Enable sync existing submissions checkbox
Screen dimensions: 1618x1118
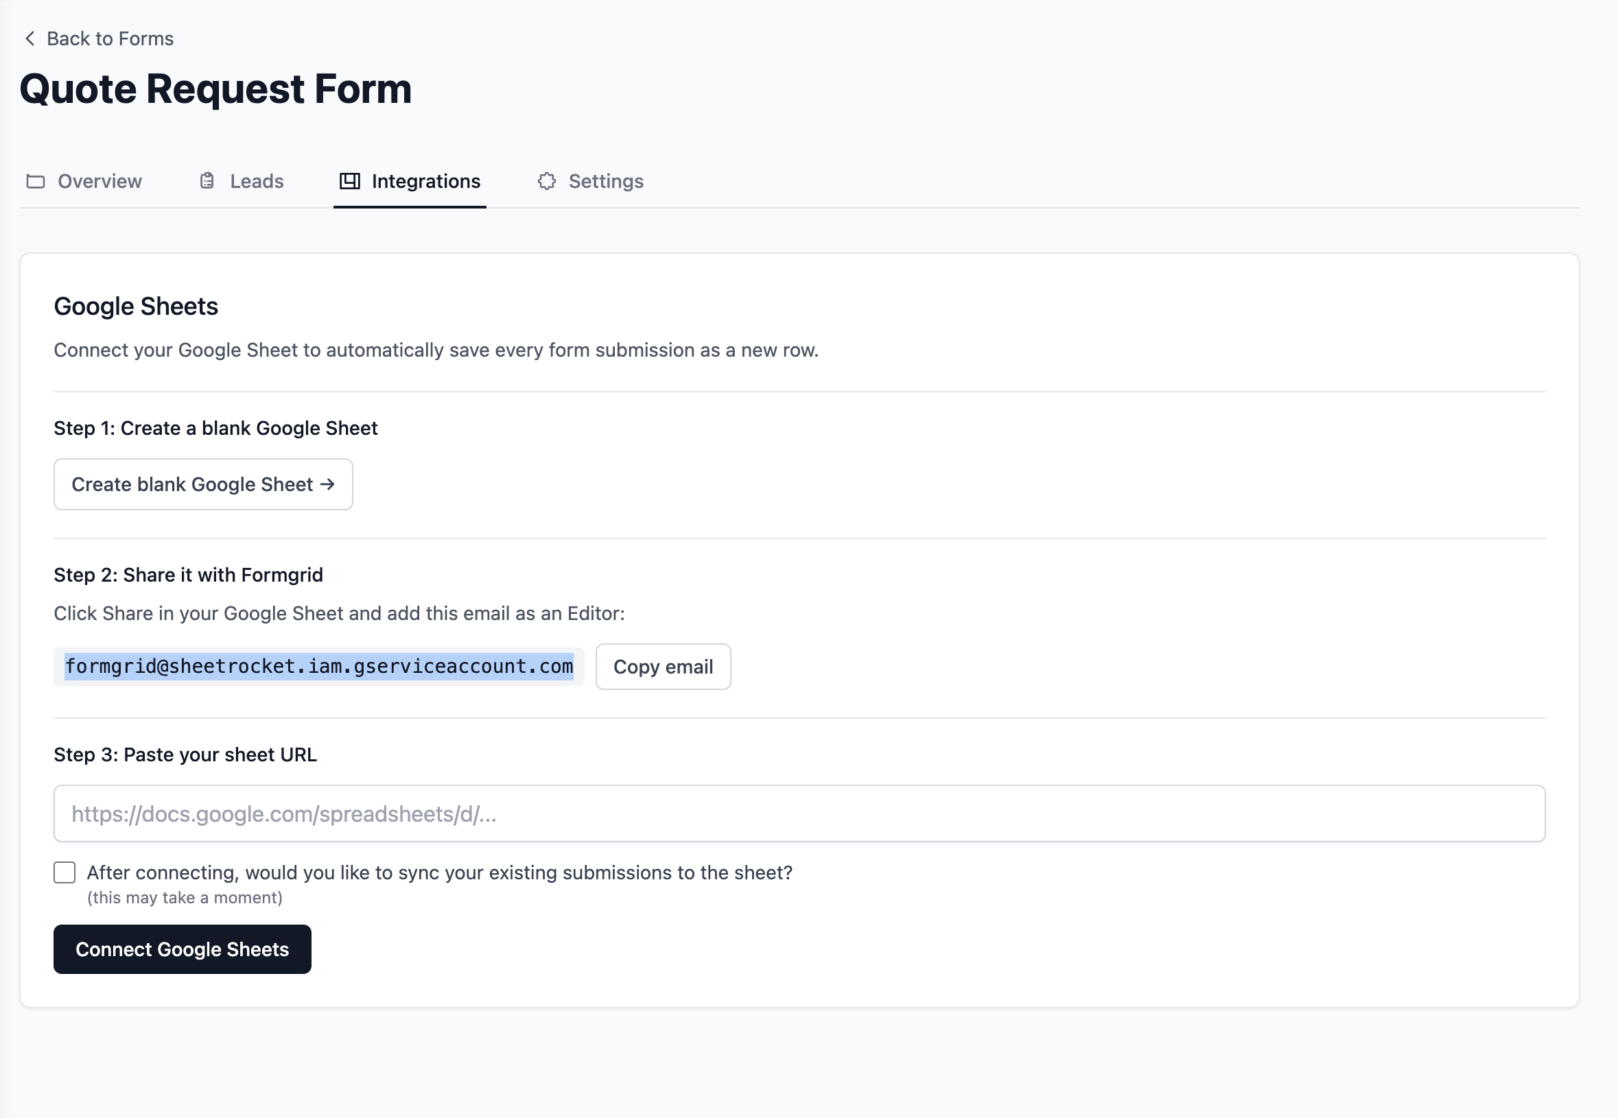65,872
